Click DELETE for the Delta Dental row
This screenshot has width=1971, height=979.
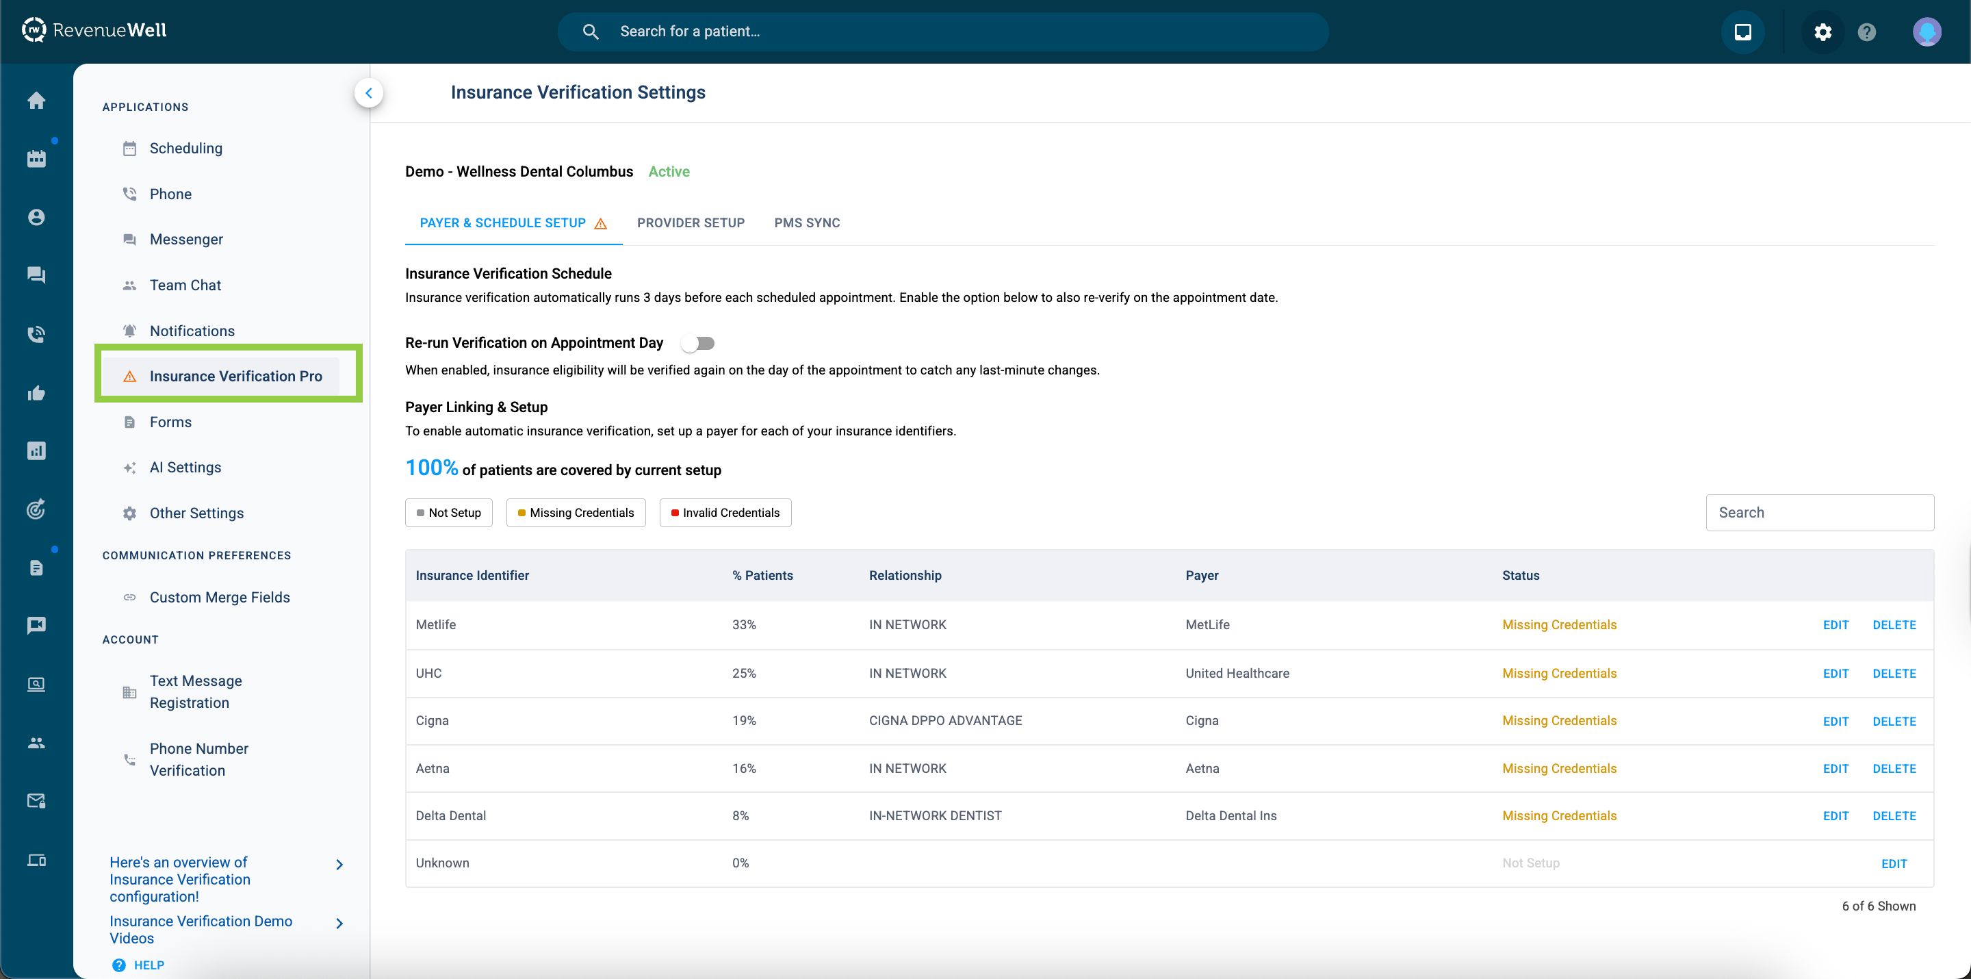click(1894, 815)
